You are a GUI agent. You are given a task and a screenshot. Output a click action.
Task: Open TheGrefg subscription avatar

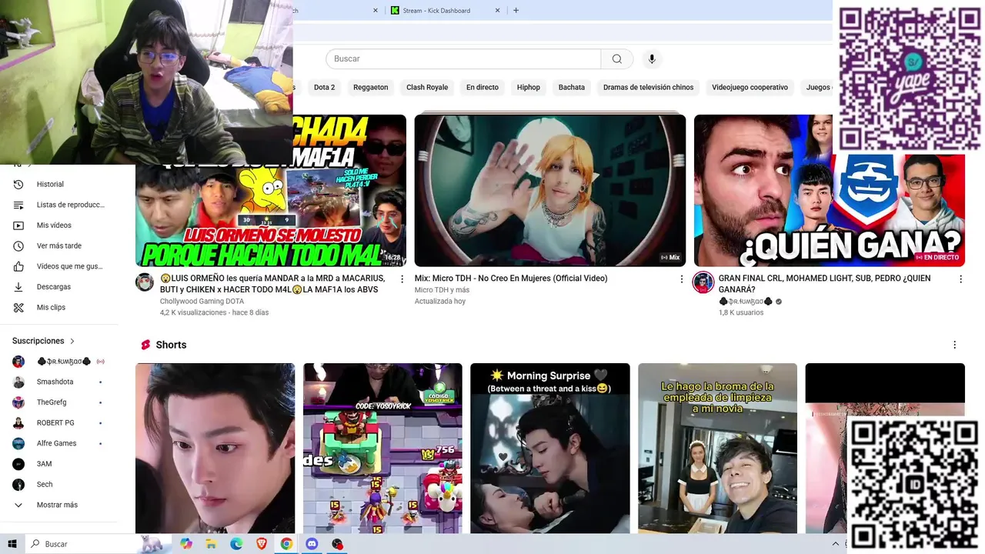[18, 402]
